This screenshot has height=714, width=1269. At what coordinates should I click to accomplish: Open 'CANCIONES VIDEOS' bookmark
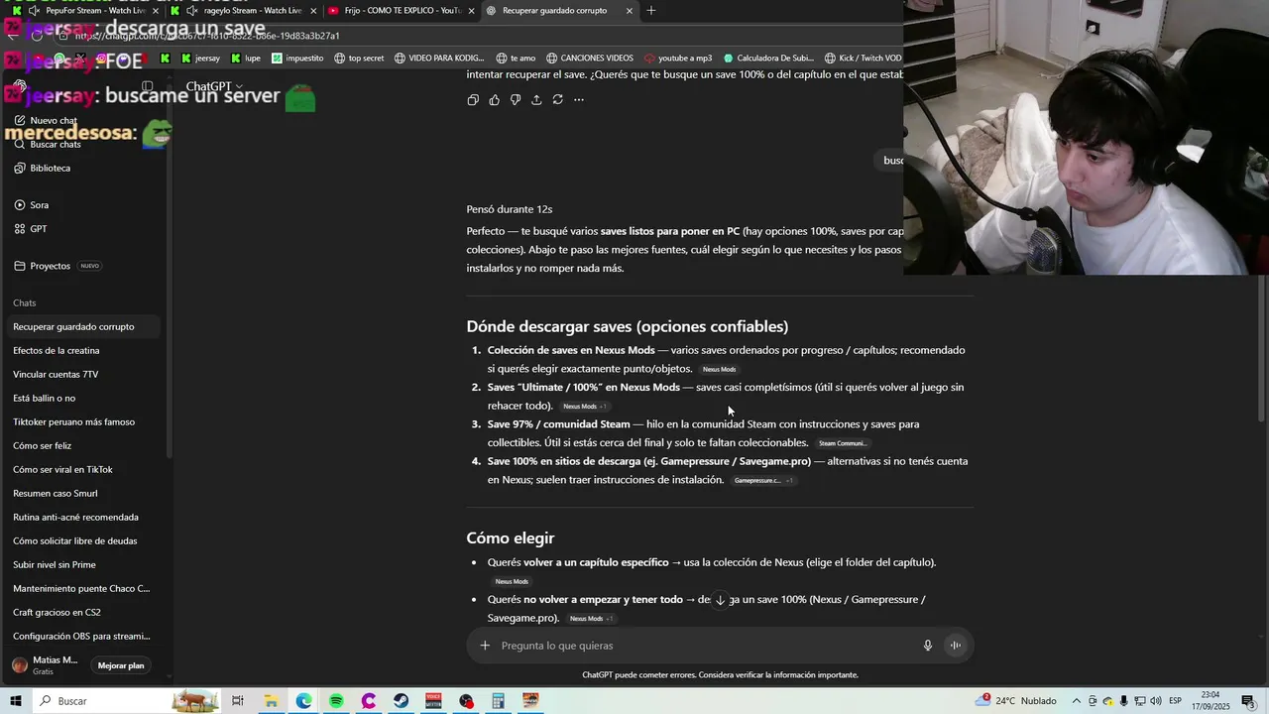[x=589, y=59]
